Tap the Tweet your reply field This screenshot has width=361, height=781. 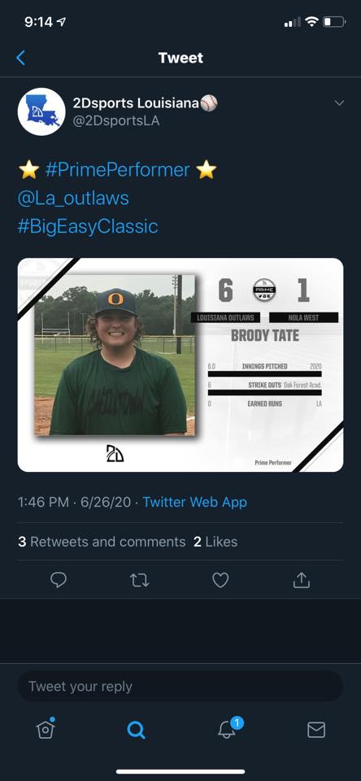(x=180, y=687)
